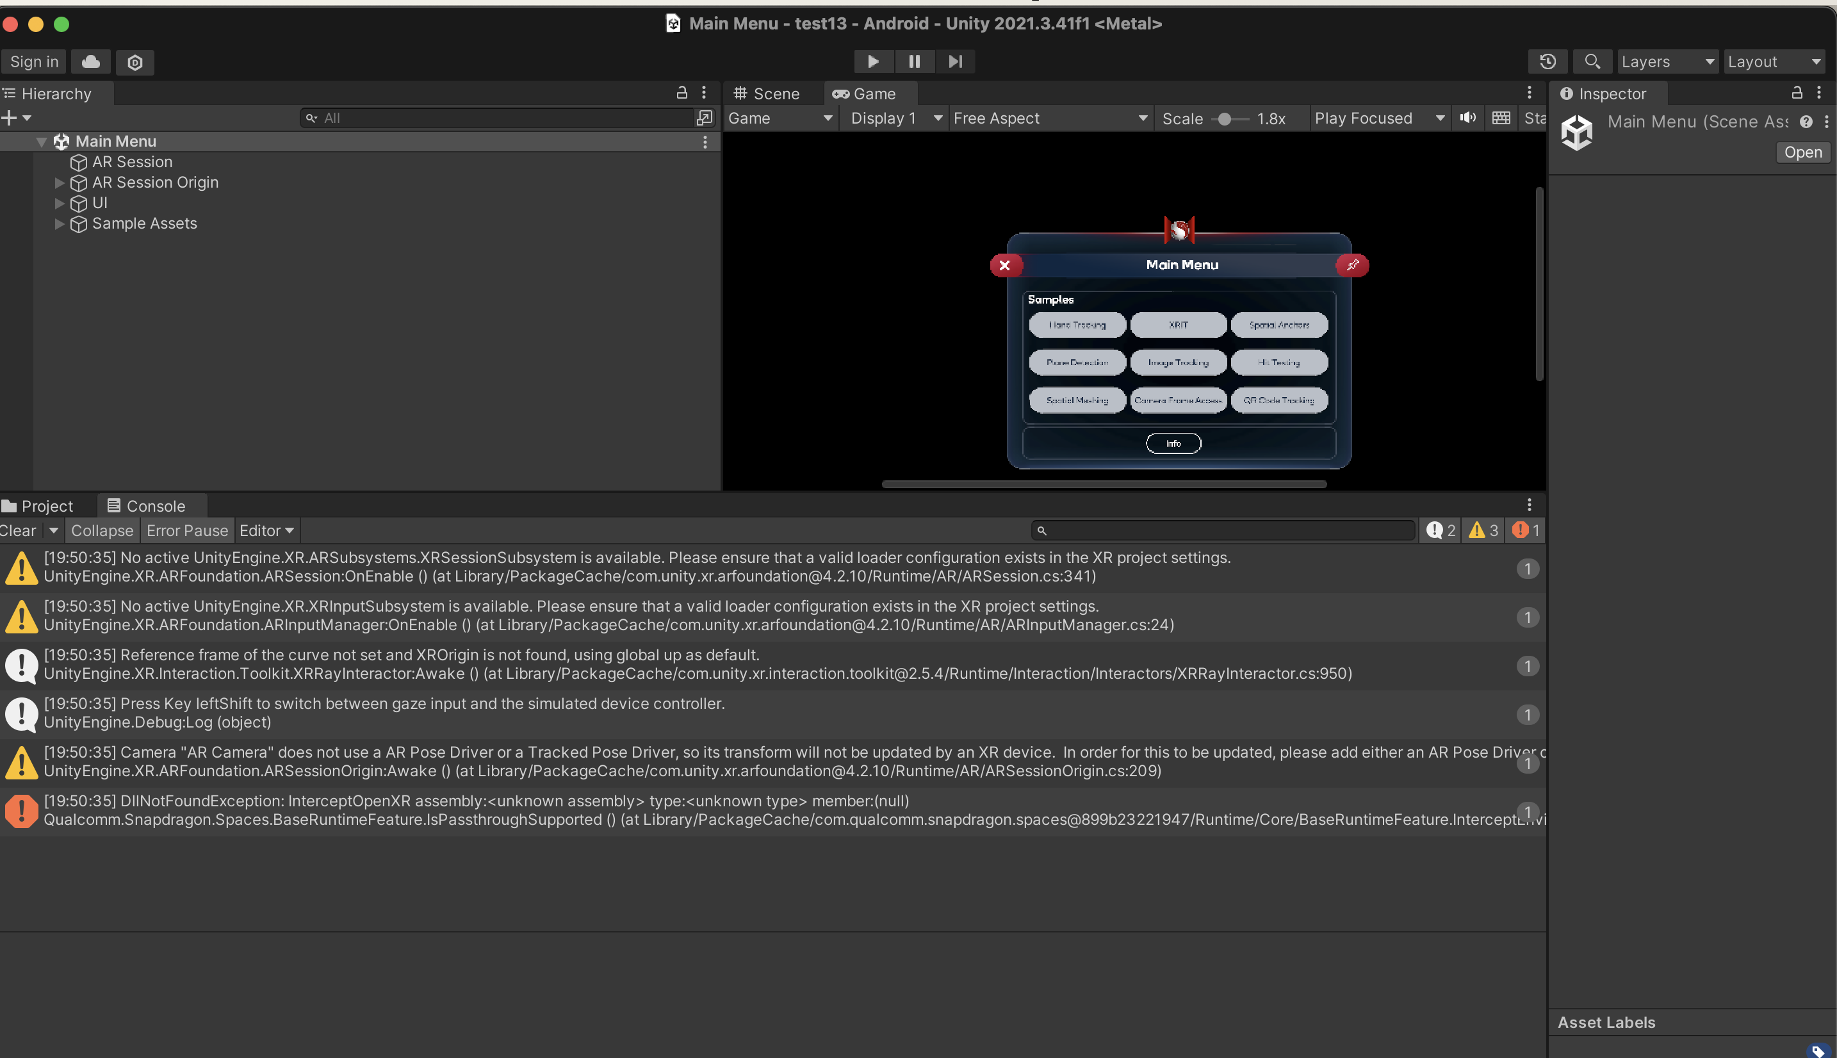Click the Open button in Inspector
The height and width of the screenshot is (1058, 1837).
tap(1802, 152)
